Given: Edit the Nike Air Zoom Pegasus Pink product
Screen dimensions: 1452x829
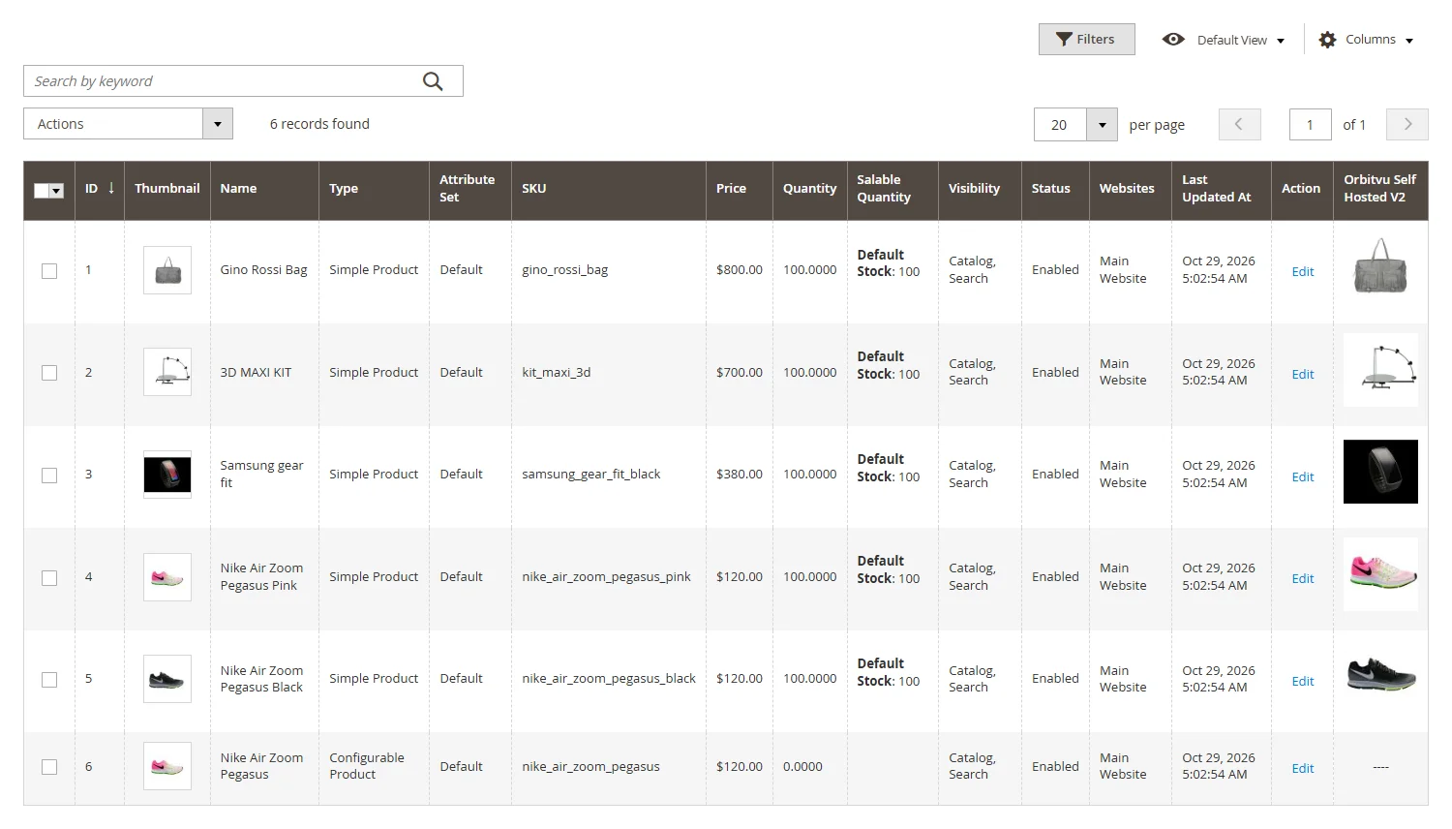Looking at the screenshot, I should (1303, 578).
